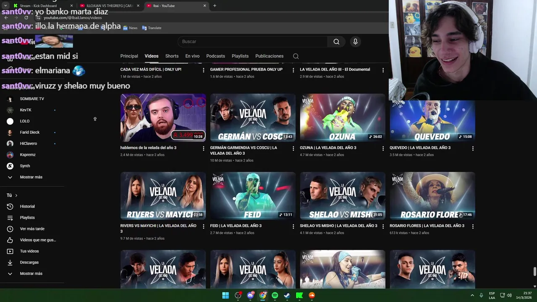The image size is (537, 302).
Task: Open the Translate bookmark
Action: click(x=151, y=28)
